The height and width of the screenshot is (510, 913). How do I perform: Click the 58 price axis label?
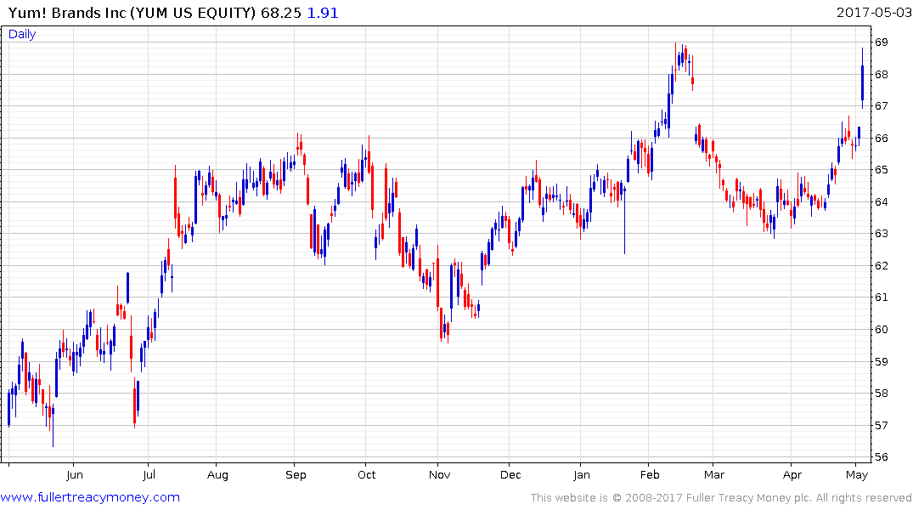(x=881, y=394)
